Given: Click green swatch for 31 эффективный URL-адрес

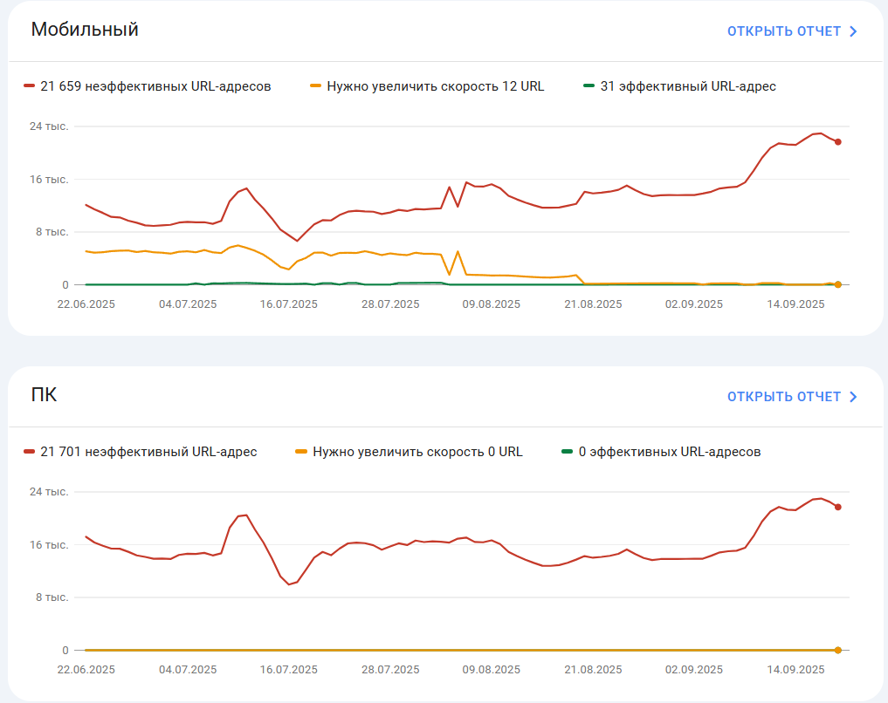Looking at the screenshot, I should tap(589, 86).
